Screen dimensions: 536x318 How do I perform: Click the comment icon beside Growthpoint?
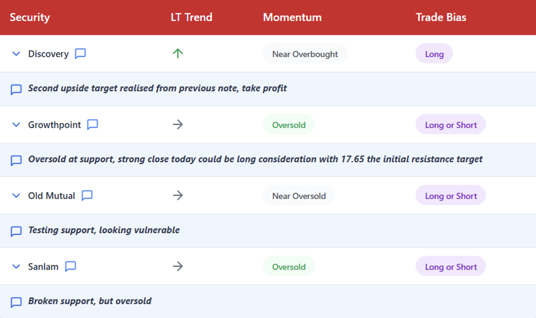(92, 124)
